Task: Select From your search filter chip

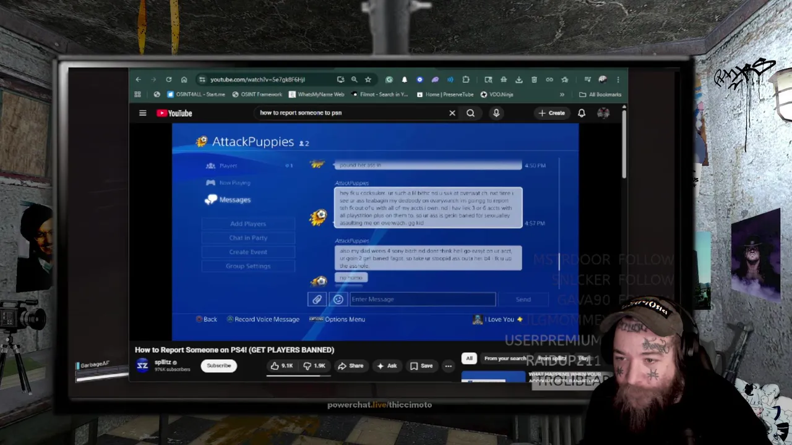Action: pos(505,358)
